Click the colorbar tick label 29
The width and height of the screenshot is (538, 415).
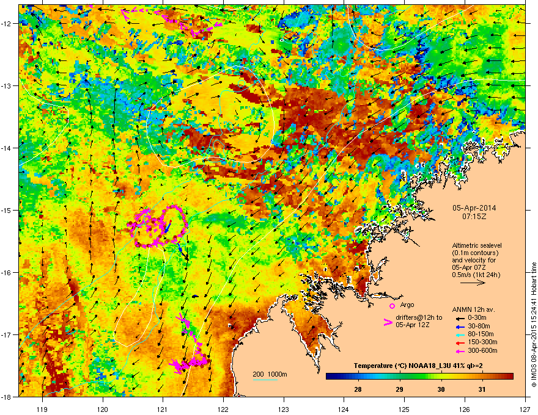click(x=399, y=389)
